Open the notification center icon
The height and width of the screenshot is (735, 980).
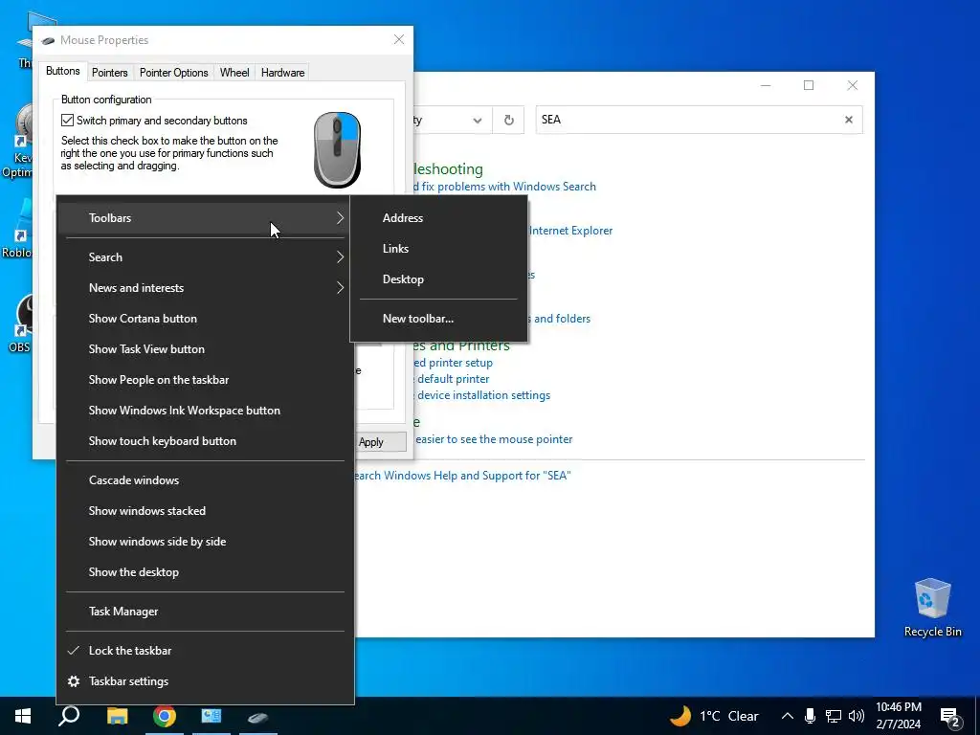coord(950,717)
